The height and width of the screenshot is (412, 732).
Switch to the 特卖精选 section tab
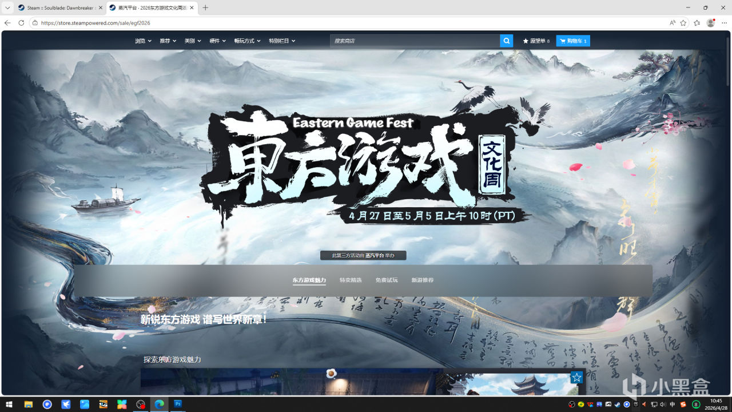pyautogui.click(x=351, y=280)
